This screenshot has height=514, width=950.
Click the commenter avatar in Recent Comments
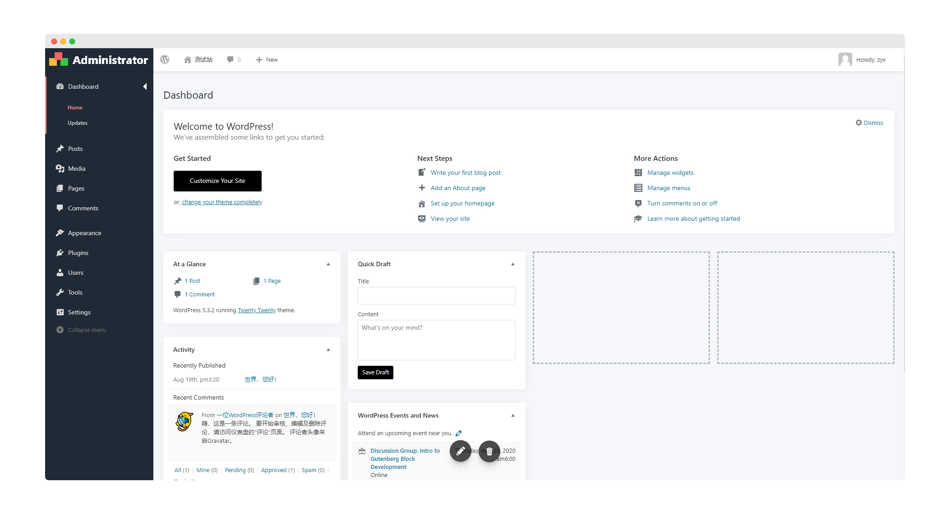[184, 422]
